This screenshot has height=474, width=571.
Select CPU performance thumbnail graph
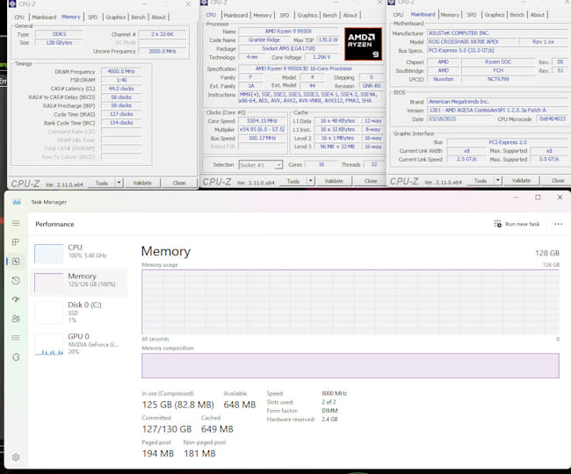click(48, 254)
